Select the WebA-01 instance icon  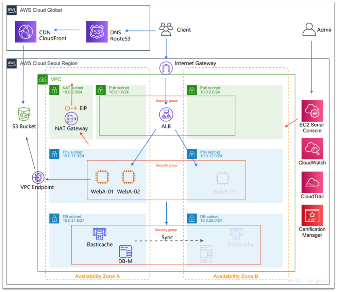click(x=102, y=177)
